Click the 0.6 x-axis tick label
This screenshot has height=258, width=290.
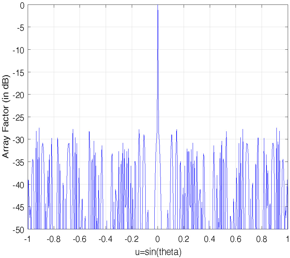click(x=236, y=239)
